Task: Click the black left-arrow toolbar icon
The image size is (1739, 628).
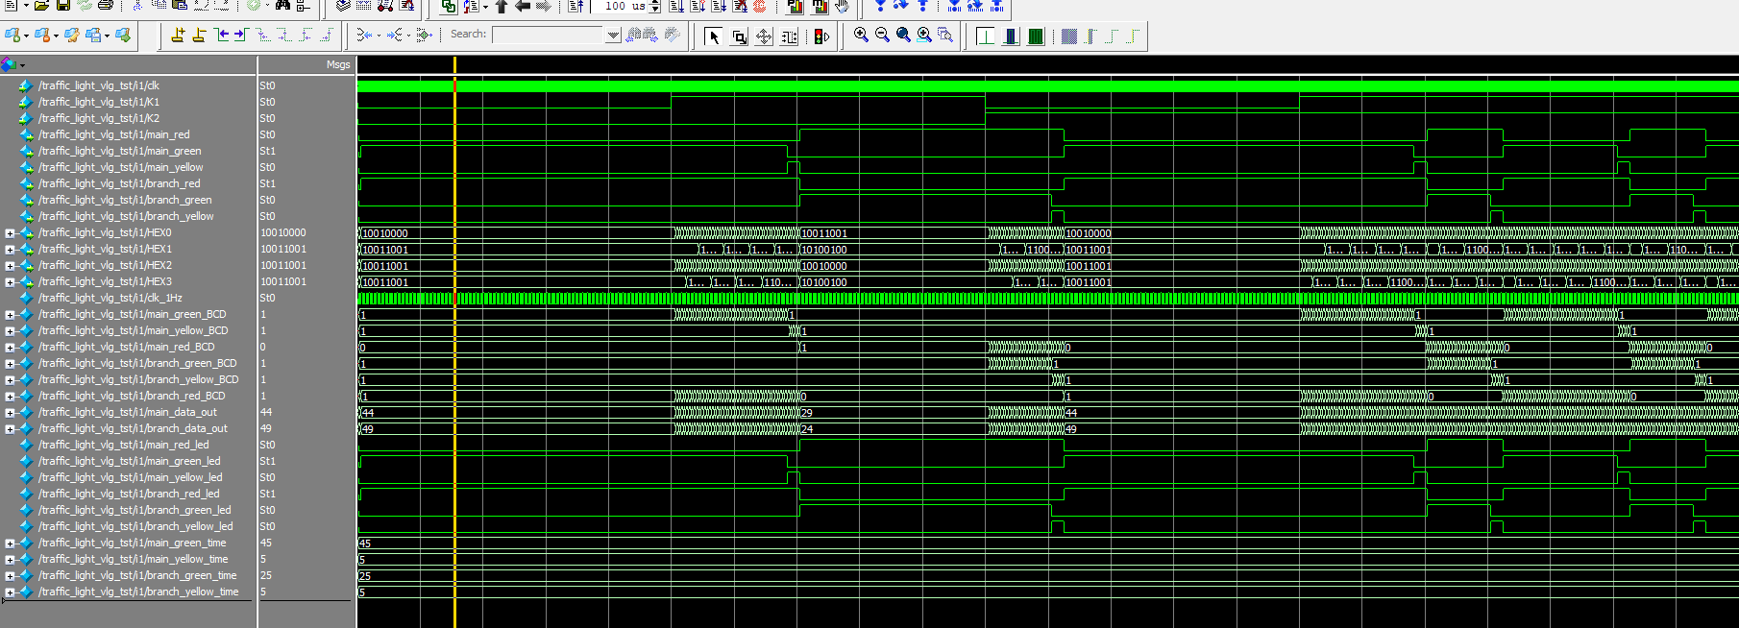Action: [523, 6]
